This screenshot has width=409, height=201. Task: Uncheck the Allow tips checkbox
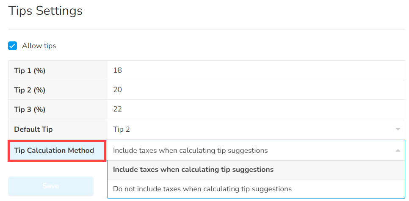click(13, 46)
